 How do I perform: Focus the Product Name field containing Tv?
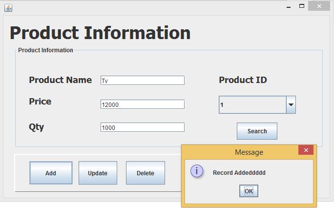tap(143, 81)
